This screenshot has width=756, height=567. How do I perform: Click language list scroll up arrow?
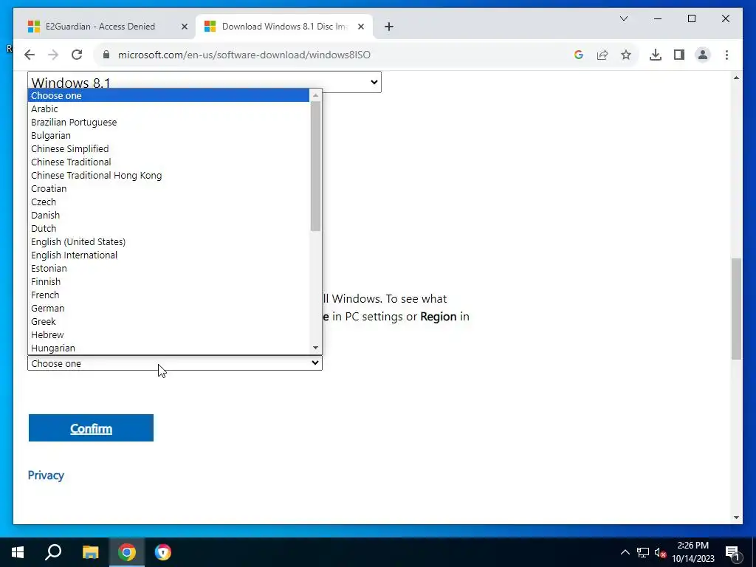(x=315, y=95)
